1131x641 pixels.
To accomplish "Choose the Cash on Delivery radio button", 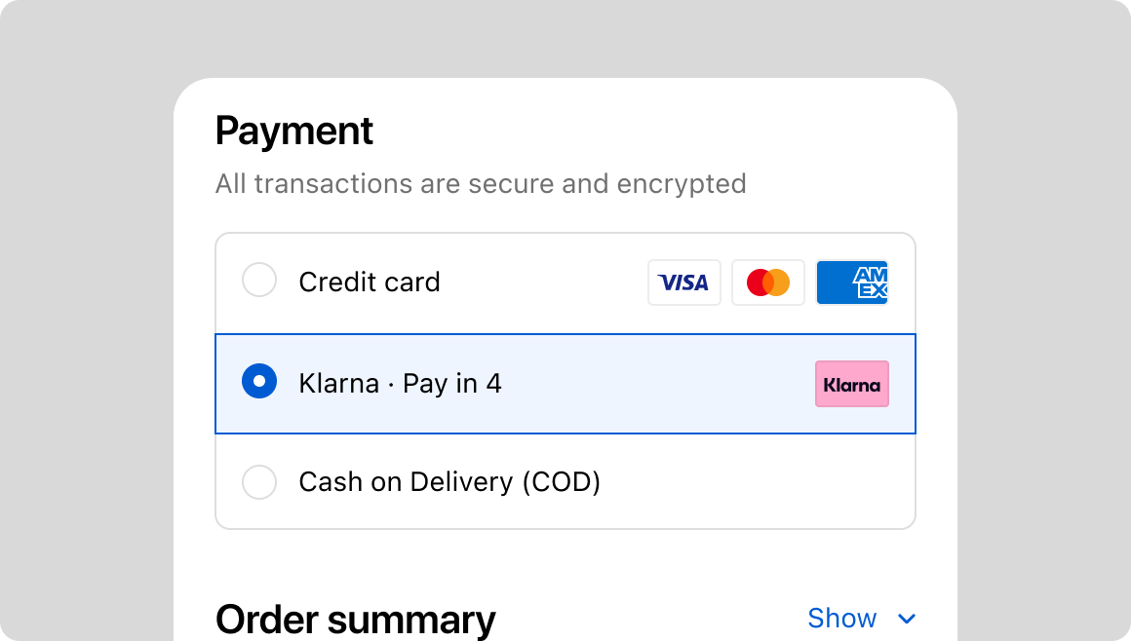I will [x=259, y=482].
